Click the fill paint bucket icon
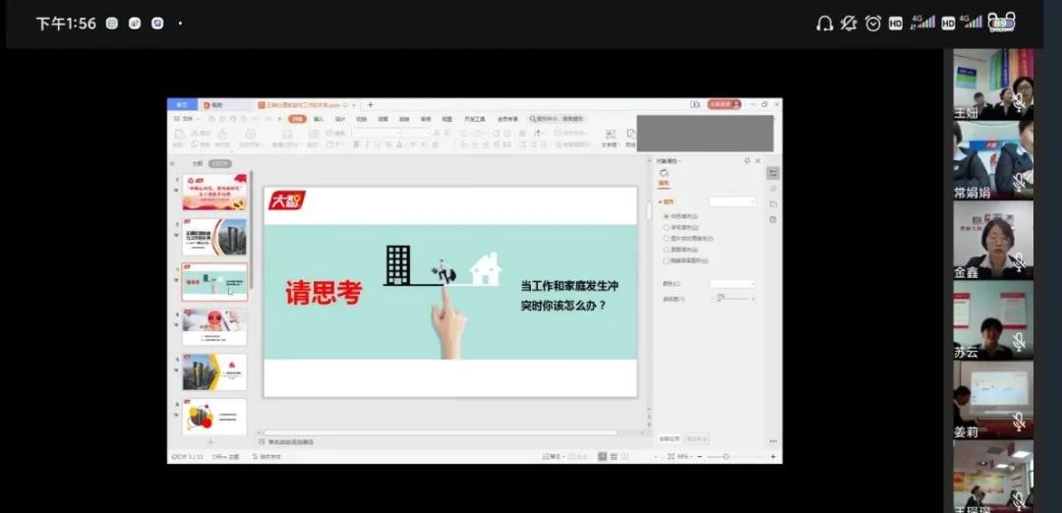 pyautogui.click(x=664, y=173)
